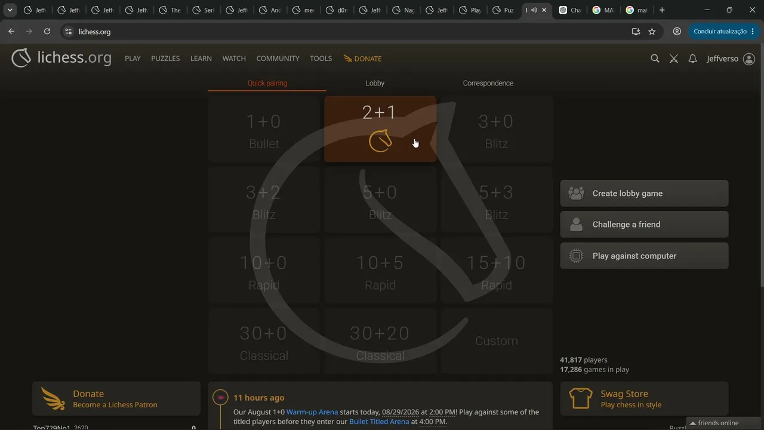The width and height of the screenshot is (764, 430).
Task: Open the notifications bell
Action: tap(692, 59)
